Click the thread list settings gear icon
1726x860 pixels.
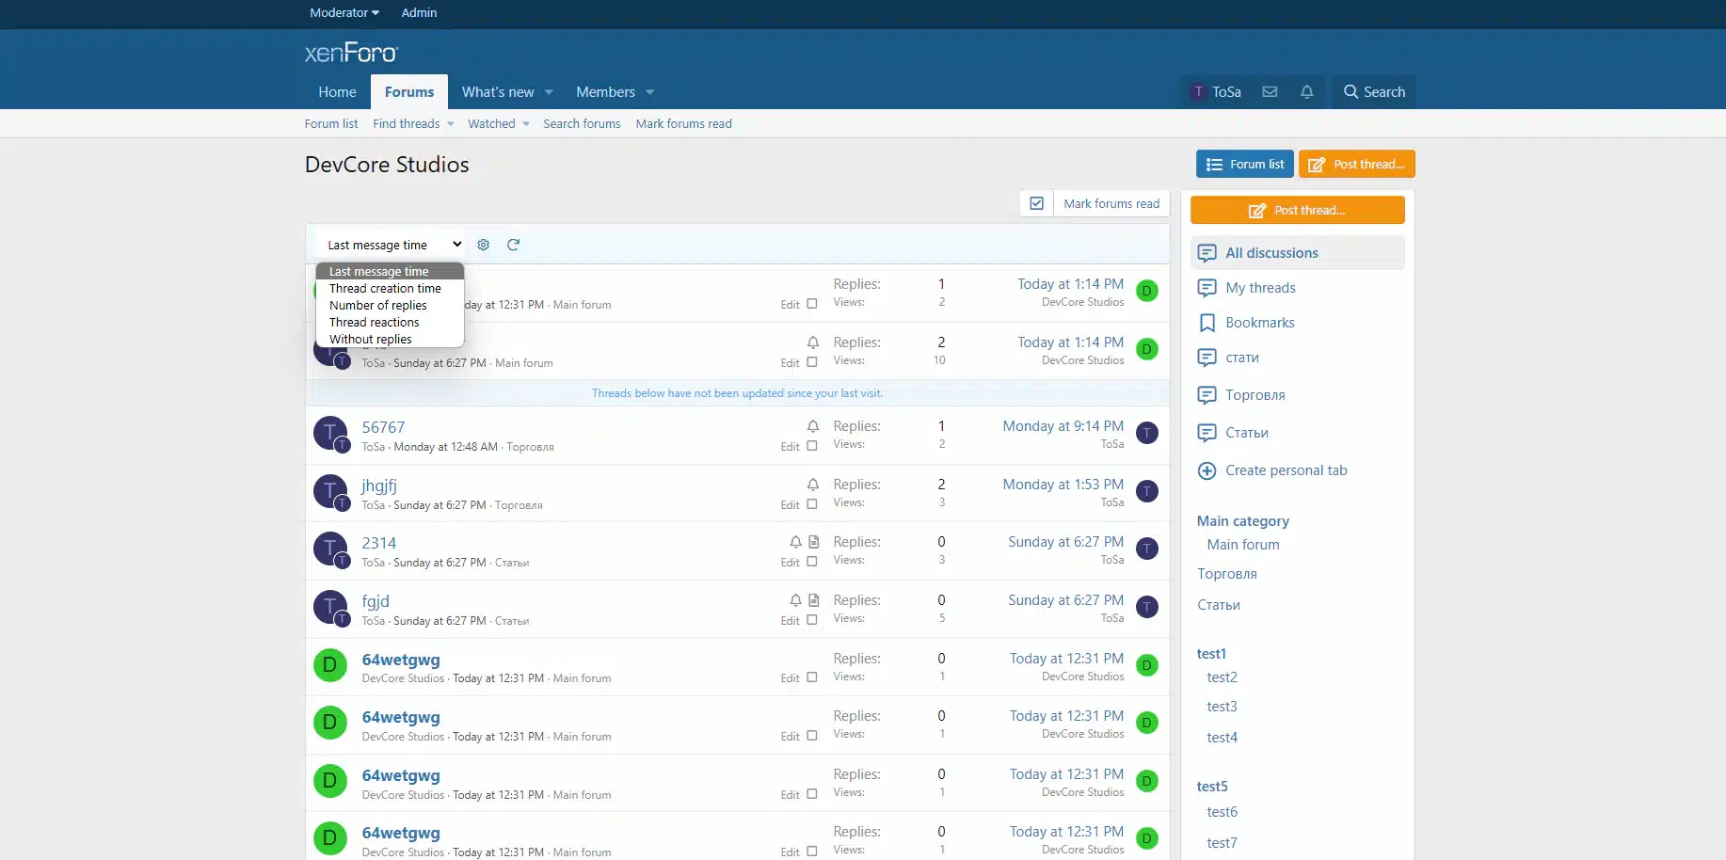coord(484,245)
